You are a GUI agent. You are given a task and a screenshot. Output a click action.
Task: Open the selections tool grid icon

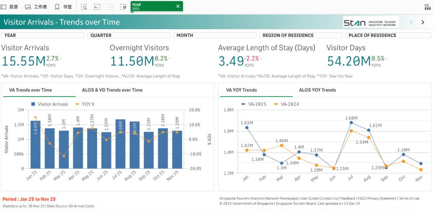(x=428, y=7)
